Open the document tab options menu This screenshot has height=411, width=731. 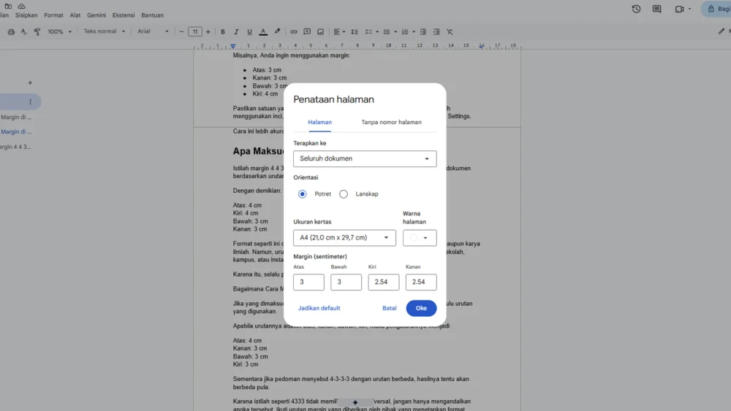[30, 101]
